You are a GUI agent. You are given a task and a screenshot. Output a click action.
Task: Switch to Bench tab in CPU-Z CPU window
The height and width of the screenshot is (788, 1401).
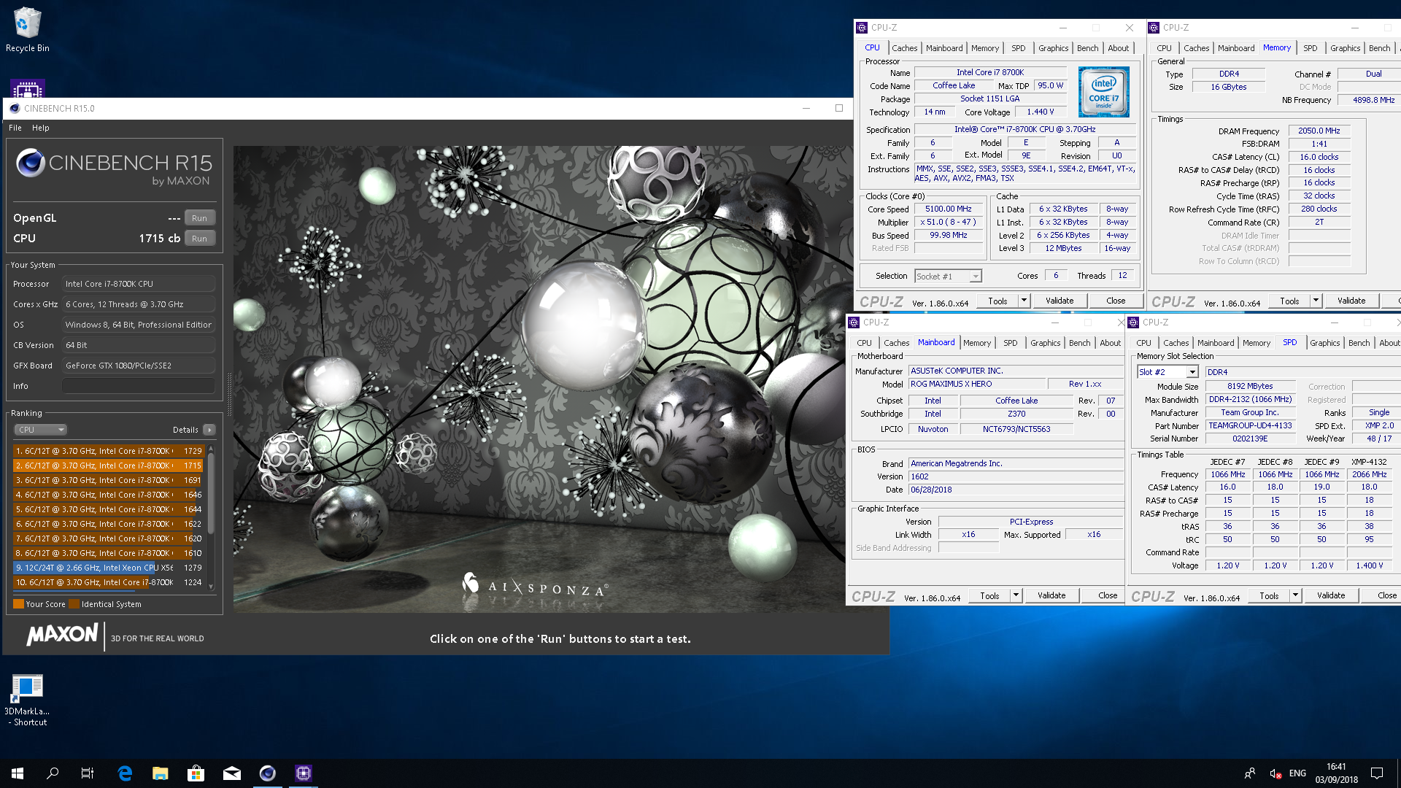pyautogui.click(x=1087, y=48)
